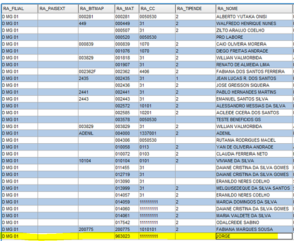Click the RA_CC column header
Screen dimensions: 294x241
[x=157, y=9]
